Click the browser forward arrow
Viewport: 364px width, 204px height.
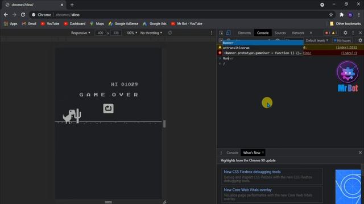[x=14, y=15]
